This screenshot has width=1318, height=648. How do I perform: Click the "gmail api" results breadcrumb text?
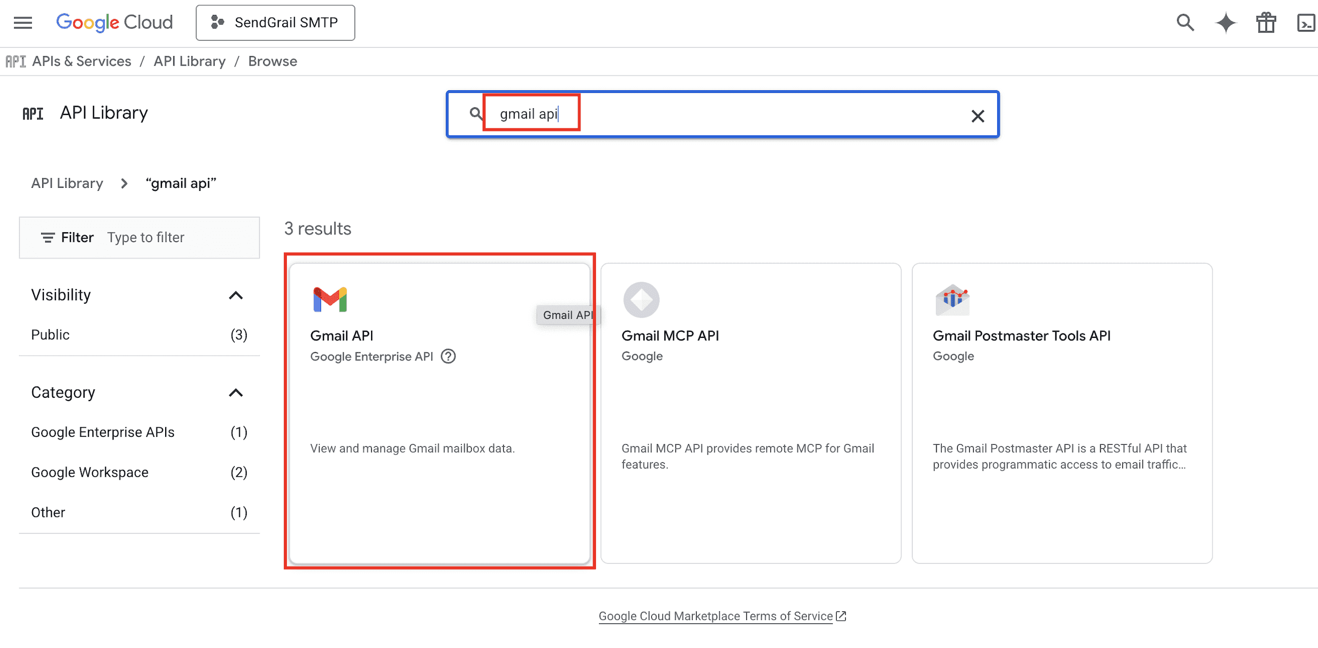(x=181, y=183)
